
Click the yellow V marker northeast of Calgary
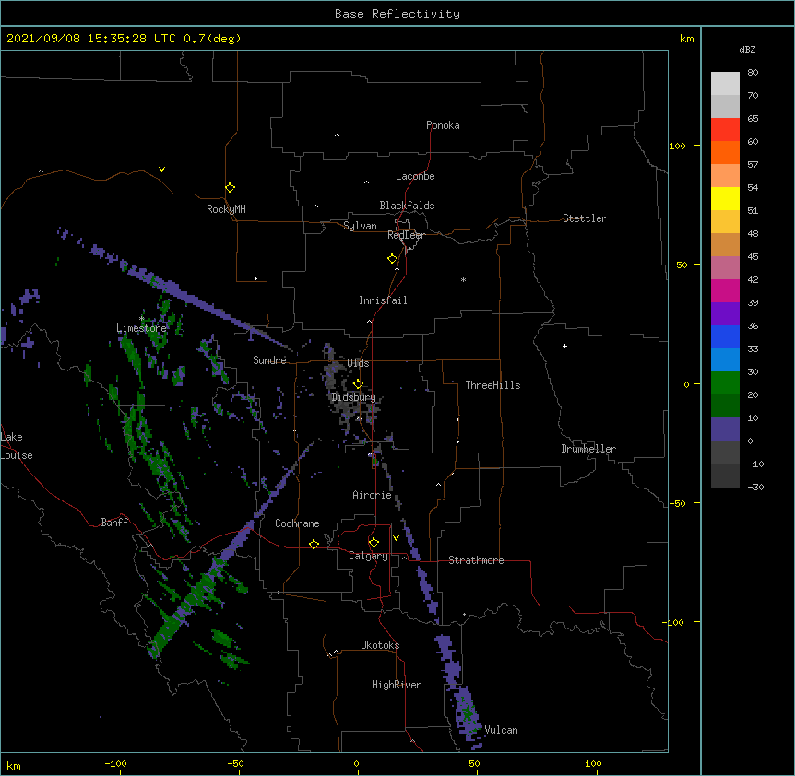pos(396,537)
